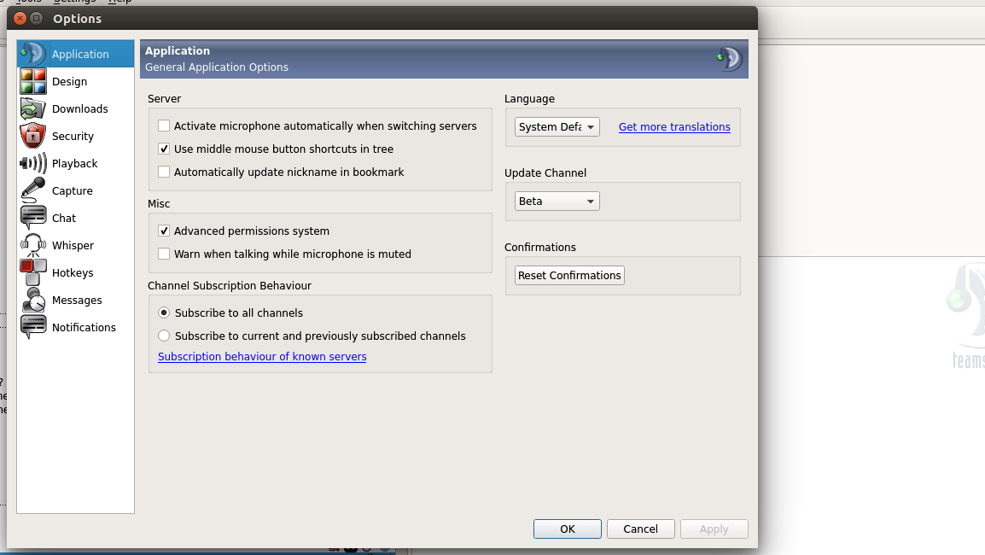This screenshot has width=985, height=555.
Task: Open Subscription behaviour of known servers link
Action: point(262,356)
